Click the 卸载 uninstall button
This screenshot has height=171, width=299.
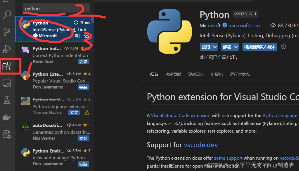click(227, 47)
